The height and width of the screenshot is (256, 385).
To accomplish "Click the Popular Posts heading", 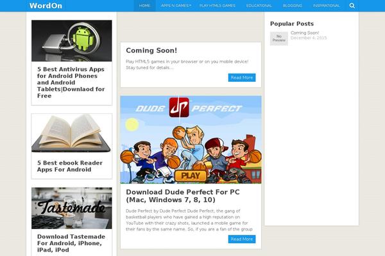I will tap(292, 24).
